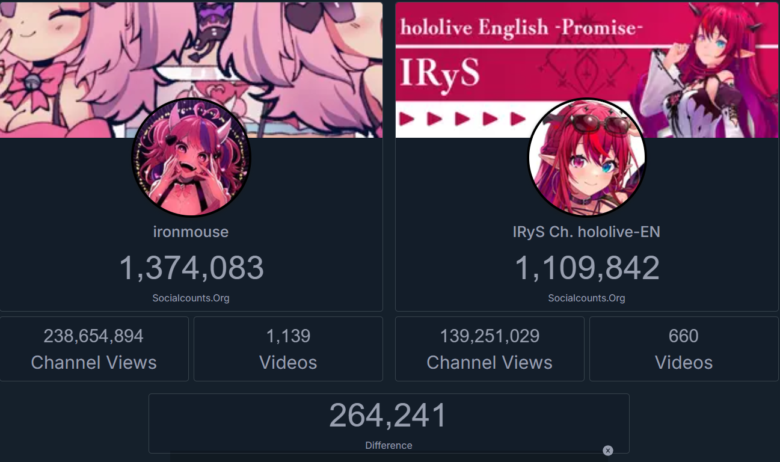Viewport: 780px width, 462px height.
Task: Open the hololive English -Promise- banner
Action: click(x=587, y=70)
